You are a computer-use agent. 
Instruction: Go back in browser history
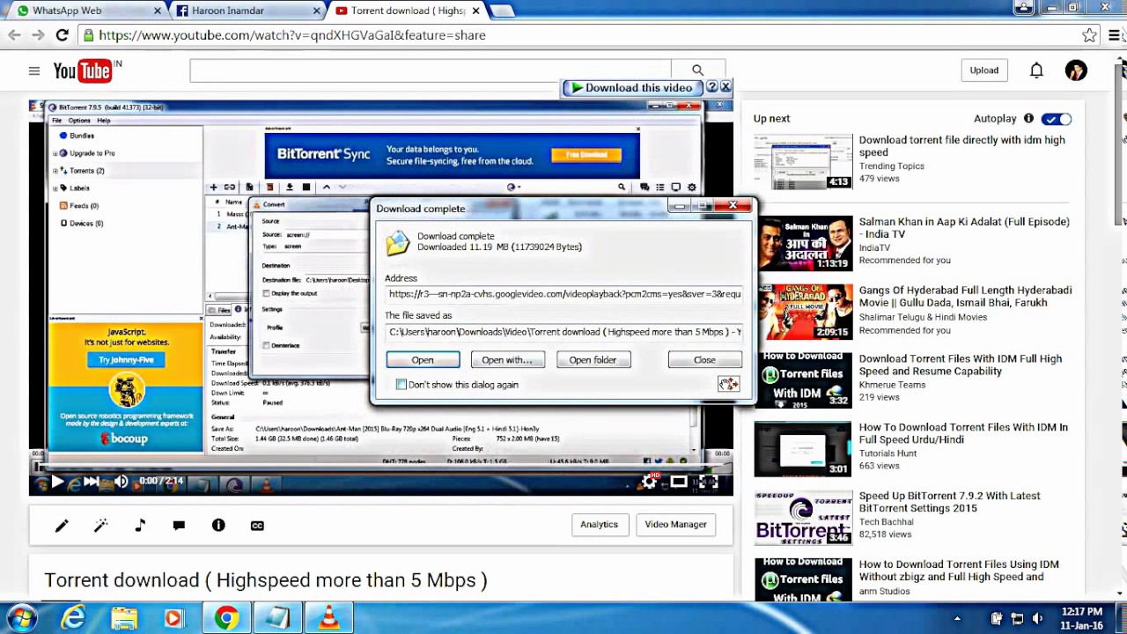pyautogui.click(x=14, y=35)
